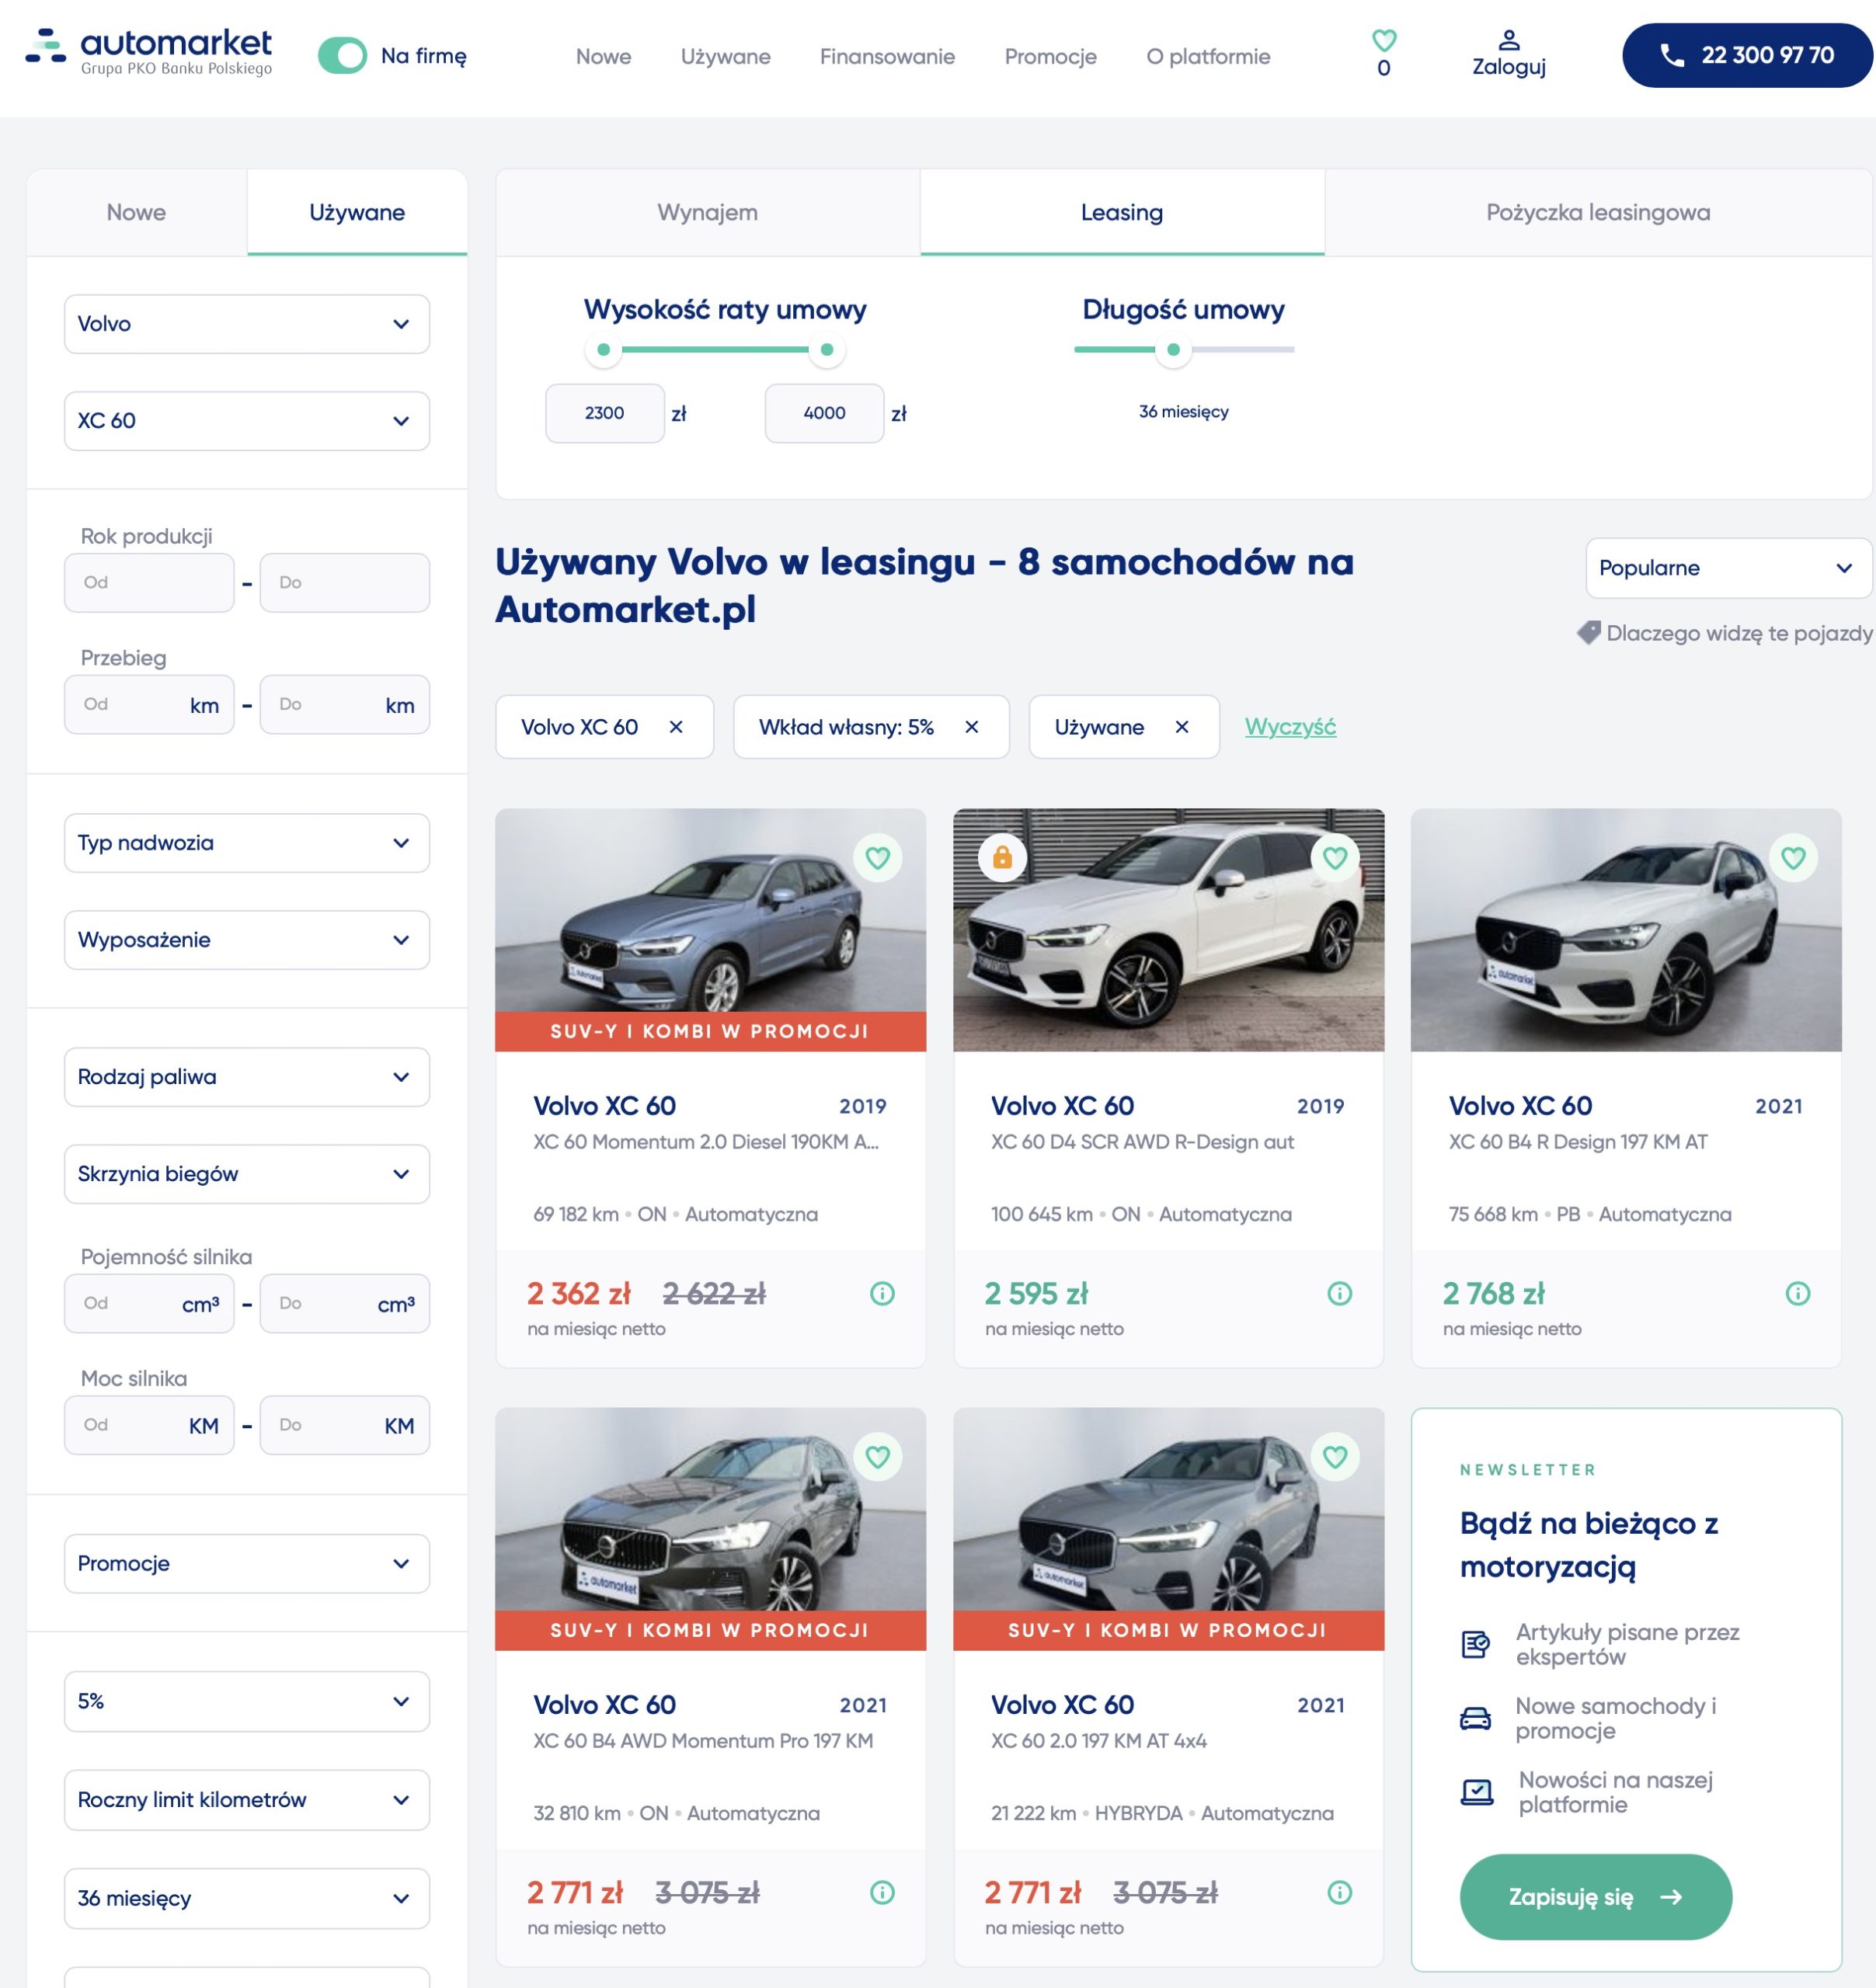
Task: Click the 4000 zł maximum rate field
Action: (824, 413)
